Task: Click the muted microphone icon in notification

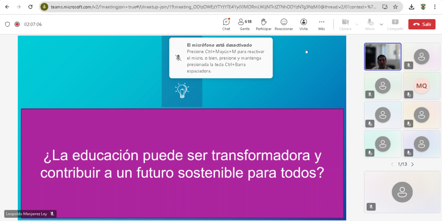Action: [178, 58]
